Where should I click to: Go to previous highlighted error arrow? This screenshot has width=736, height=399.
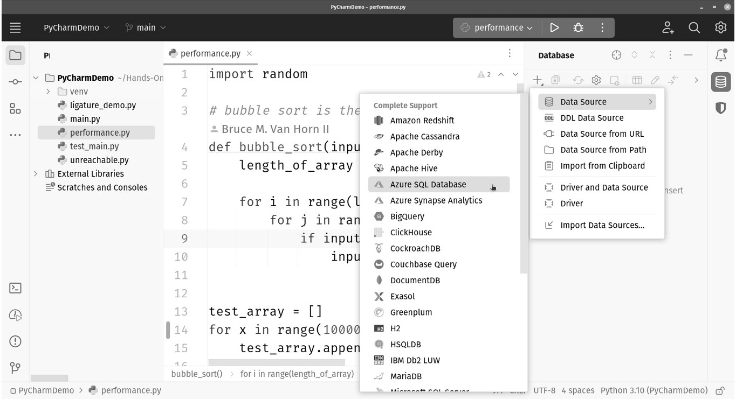(501, 74)
